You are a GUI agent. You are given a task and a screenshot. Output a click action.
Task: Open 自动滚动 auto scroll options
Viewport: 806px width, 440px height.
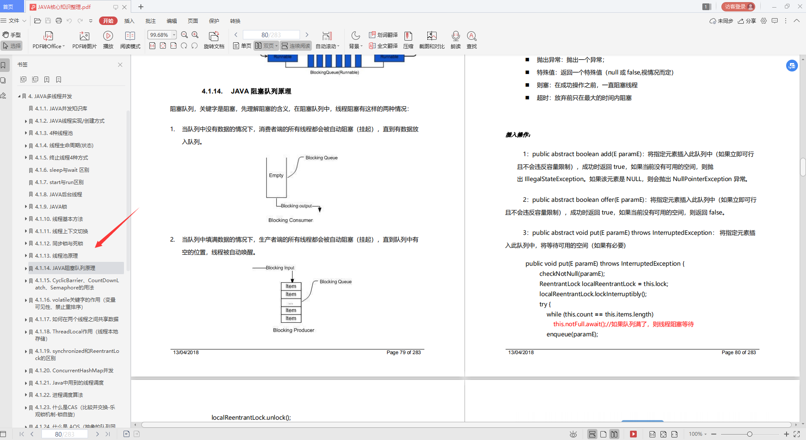click(327, 40)
